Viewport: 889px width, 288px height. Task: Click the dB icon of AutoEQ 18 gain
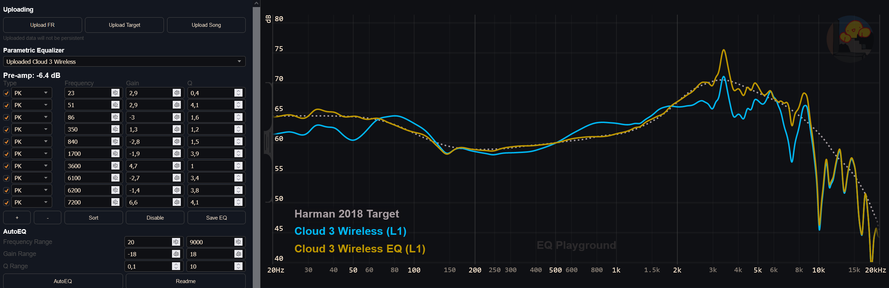[238, 254]
